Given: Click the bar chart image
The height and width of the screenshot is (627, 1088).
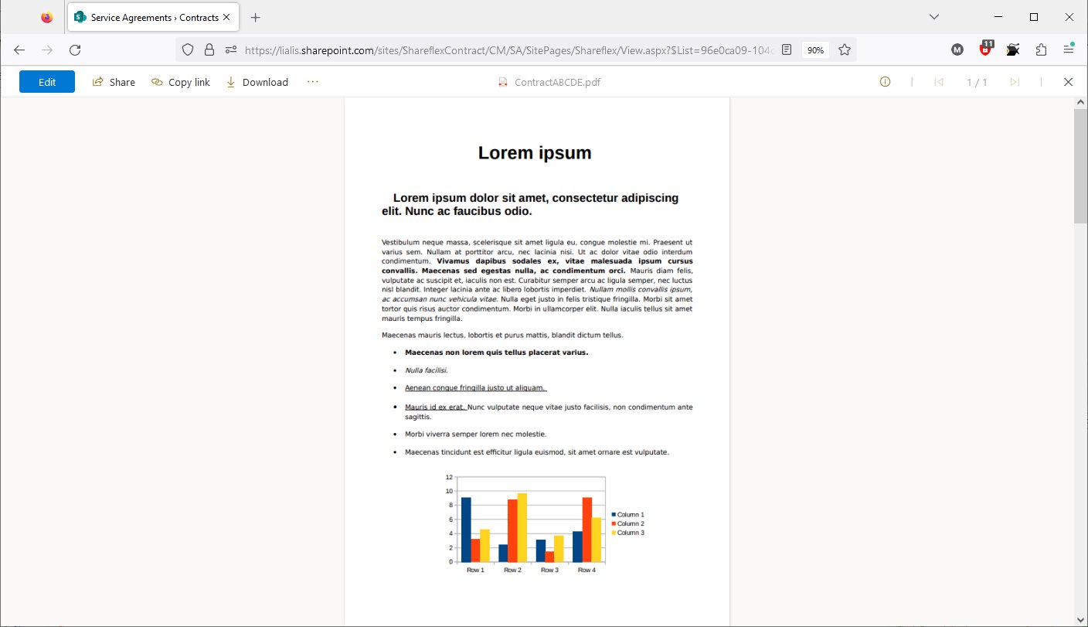Looking at the screenshot, I should coord(544,524).
